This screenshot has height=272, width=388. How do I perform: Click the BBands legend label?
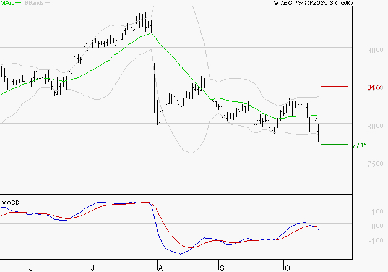(35, 3)
